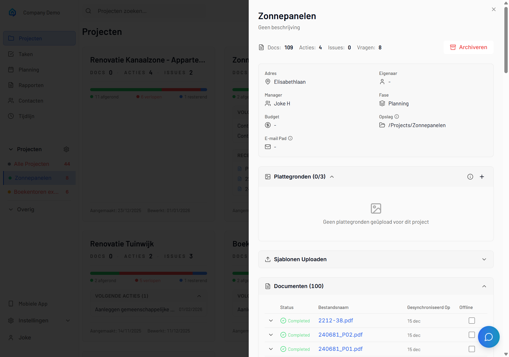Image resolution: width=509 pixels, height=357 pixels.
Task: Collapse the Plattegronden section chevron
Action: click(332, 177)
